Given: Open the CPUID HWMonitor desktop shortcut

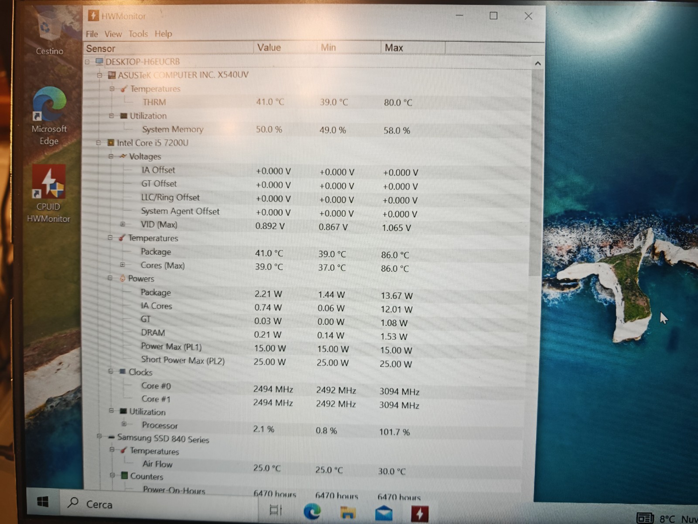Looking at the screenshot, I should coord(48,194).
